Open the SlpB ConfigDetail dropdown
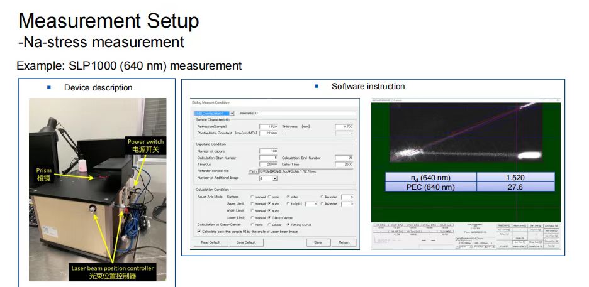Screen dimensions: 589x287 coord(232,113)
